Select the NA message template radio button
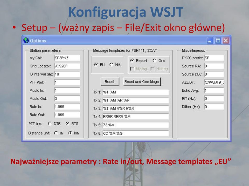This screenshot has height=186, width=249. pyautogui.click(x=111, y=65)
